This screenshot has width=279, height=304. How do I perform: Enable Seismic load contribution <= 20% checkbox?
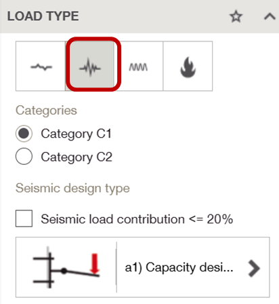click(24, 218)
